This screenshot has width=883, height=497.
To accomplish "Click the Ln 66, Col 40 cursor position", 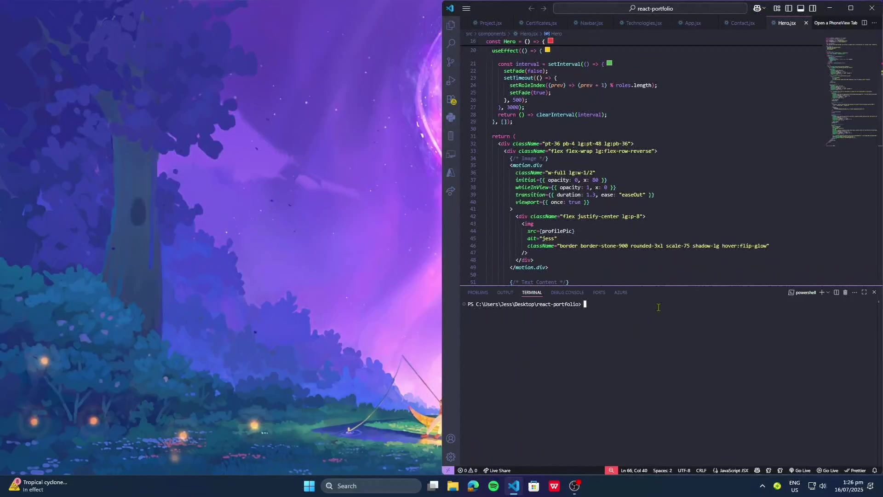I will point(634,470).
